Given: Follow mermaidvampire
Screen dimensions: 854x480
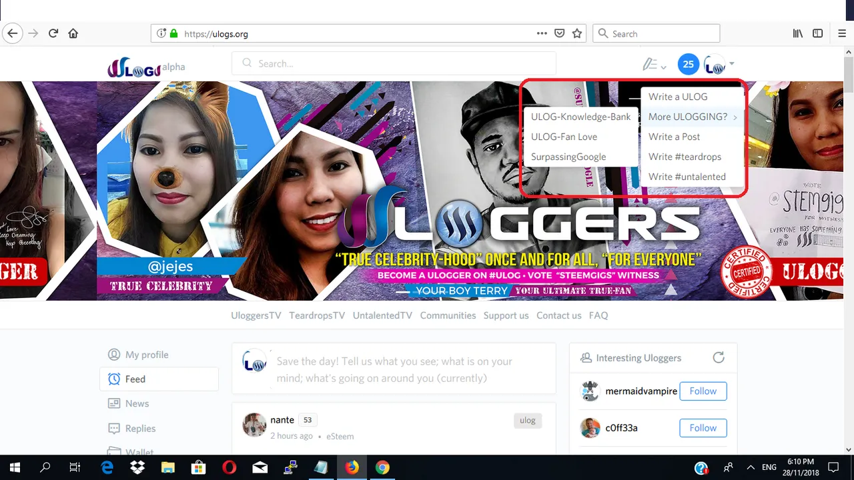Looking at the screenshot, I should (x=703, y=391).
